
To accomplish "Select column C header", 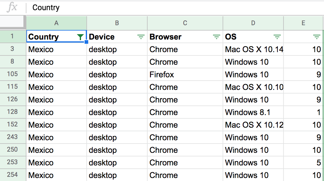I will click(x=185, y=23).
